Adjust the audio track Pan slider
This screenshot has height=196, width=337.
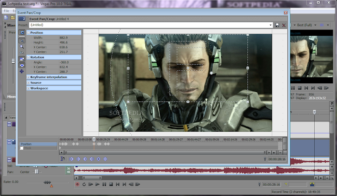click(x=37, y=172)
